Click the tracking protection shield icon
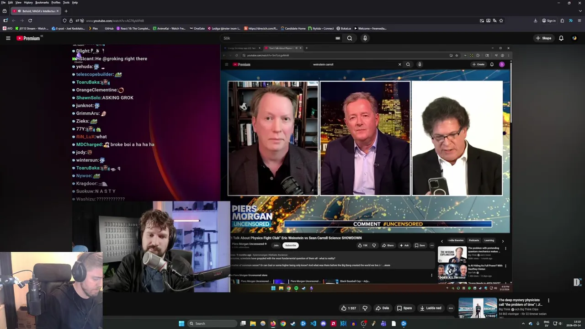Viewport: 585px width, 329px height. click(x=64, y=21)
